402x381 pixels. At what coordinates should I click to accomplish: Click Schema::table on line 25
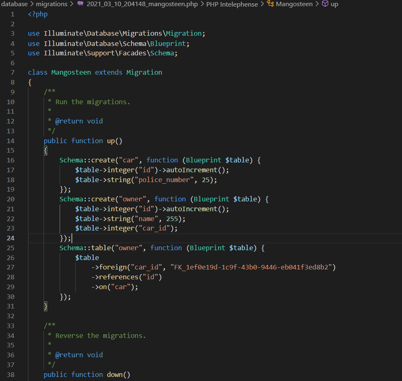pyautogui.click(x=85, y=248)
